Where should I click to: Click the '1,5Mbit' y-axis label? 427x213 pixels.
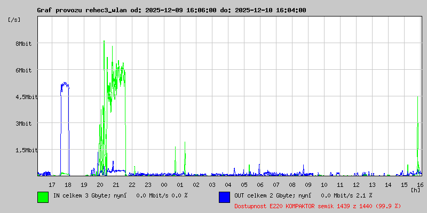pyautogui.click(x=27, y=150)
